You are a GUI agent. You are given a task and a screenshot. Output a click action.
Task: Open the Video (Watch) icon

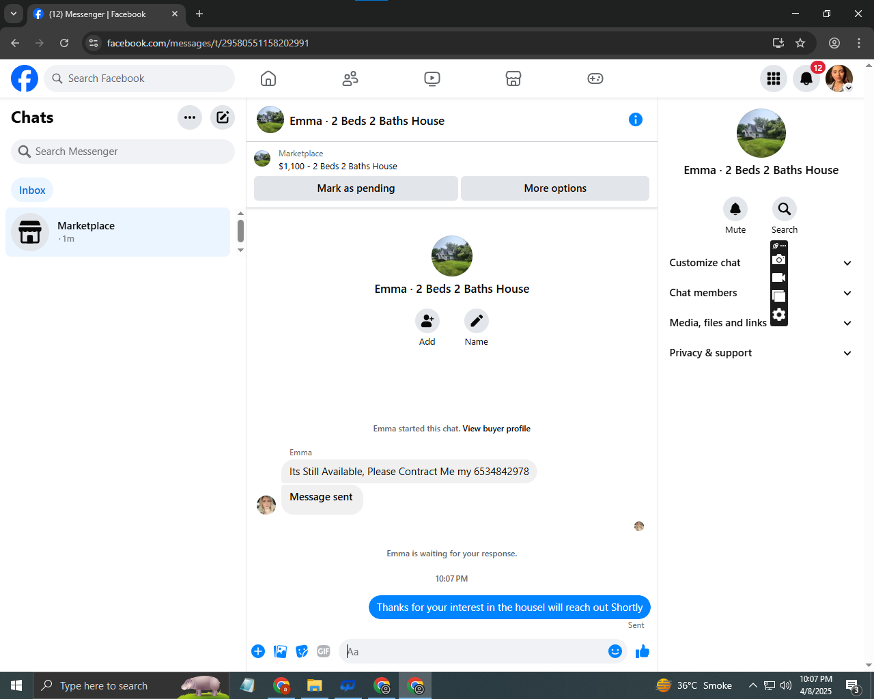432,79
